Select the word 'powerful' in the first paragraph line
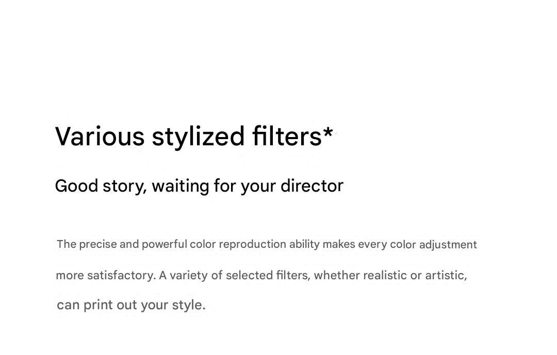The image size is (557, 355). tap(164, 244)
